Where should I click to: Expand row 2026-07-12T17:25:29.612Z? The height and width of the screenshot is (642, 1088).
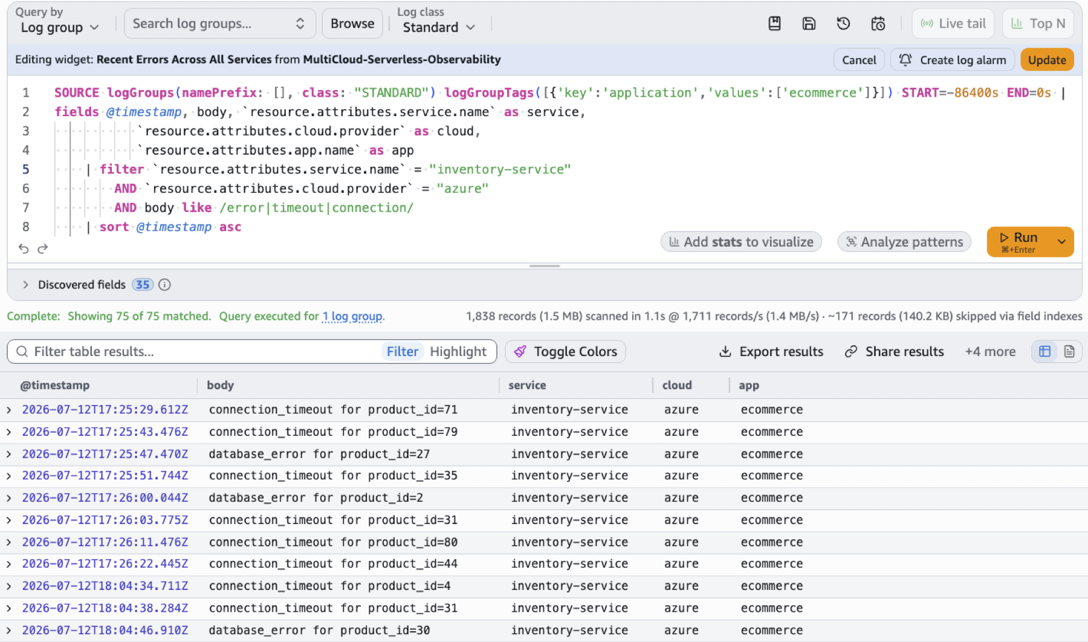(x=9, y=410)
